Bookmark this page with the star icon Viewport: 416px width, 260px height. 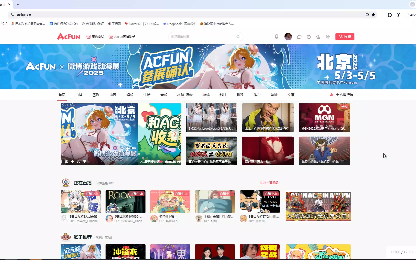tap(373, 15)
